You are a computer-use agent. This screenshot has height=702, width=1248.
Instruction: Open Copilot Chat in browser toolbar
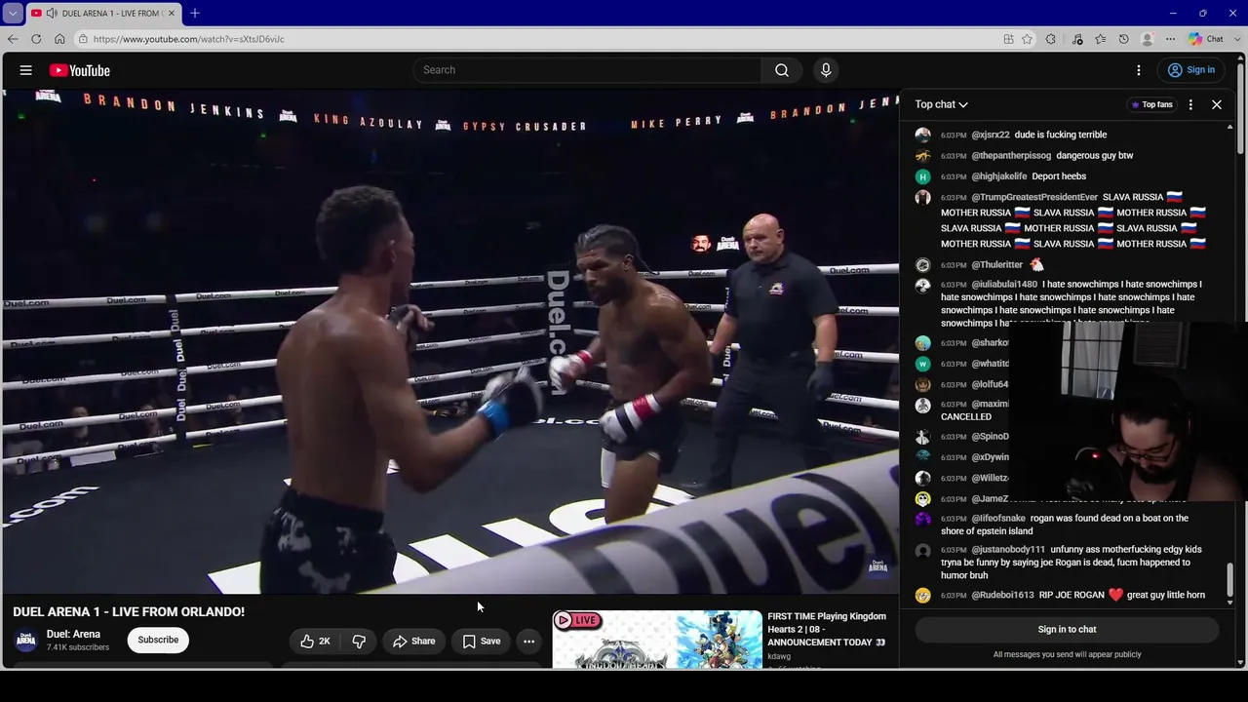1206,39
